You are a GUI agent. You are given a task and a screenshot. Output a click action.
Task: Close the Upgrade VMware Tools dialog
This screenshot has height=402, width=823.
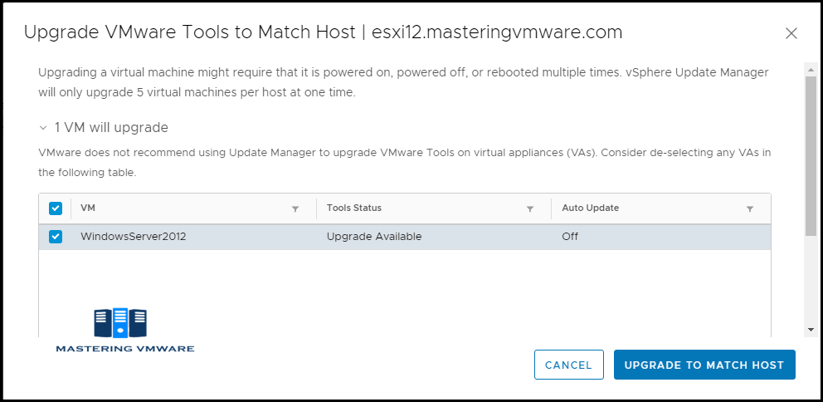click(x=791, y=33)
